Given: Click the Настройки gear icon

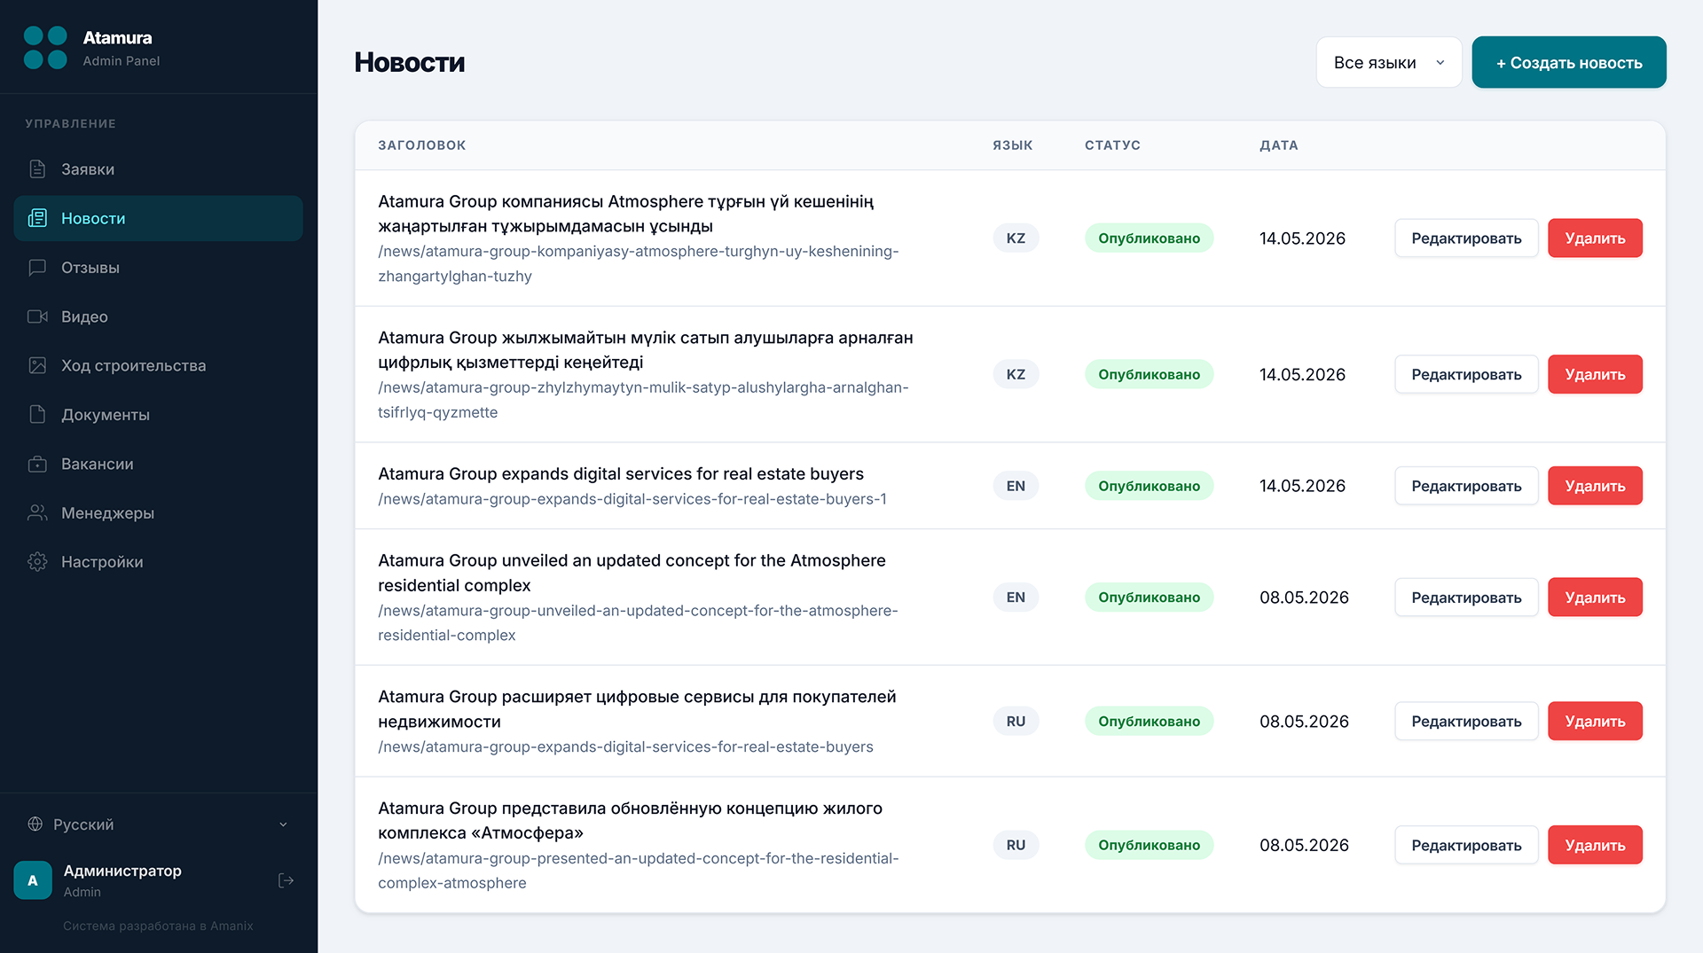Looking at the screenshot, I should (x=37, y=562).
